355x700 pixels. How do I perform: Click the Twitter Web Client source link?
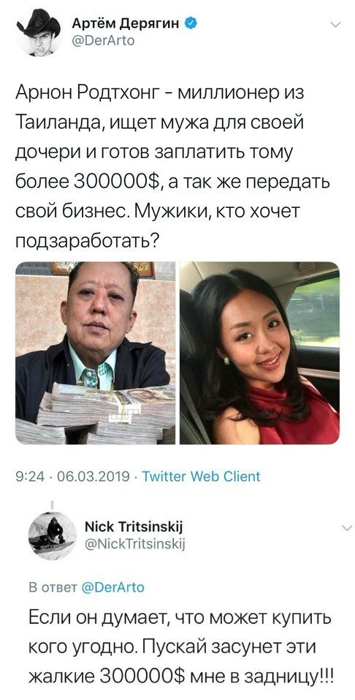[x=201, y=477]
